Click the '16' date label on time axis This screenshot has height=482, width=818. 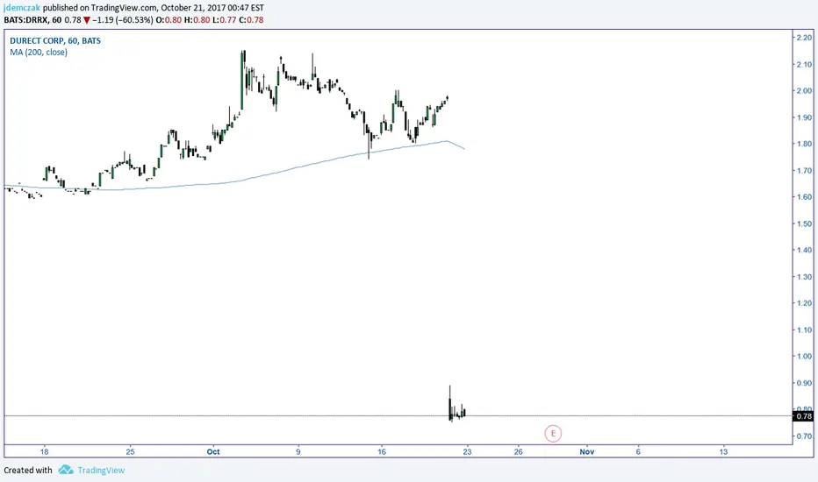tap(382, 452)
